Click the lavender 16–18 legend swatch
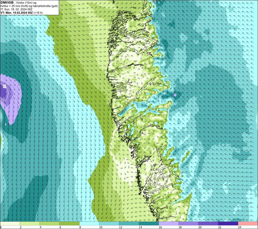Viewport: 258px width, 229px height. click(x=169, y=223)
